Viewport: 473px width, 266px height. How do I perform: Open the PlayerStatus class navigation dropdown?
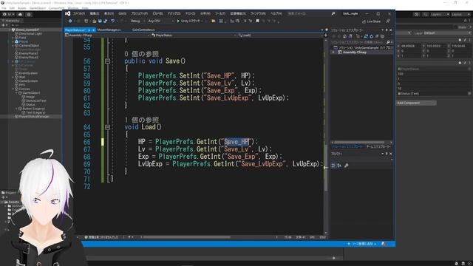(x=194, y=35)
